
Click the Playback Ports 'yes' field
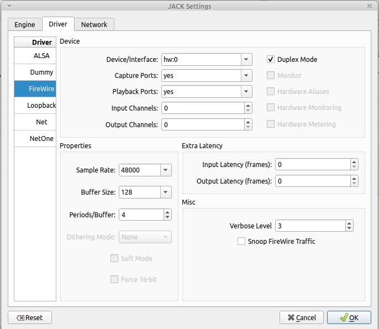[x=201, y=92]
